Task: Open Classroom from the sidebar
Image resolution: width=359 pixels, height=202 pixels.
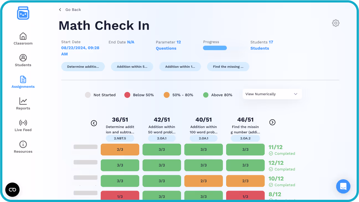Action: [23, 38]
